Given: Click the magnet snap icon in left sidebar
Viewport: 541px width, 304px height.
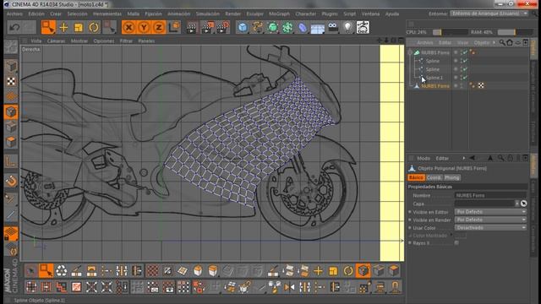Looking at the screenshot, I should 11,180.
